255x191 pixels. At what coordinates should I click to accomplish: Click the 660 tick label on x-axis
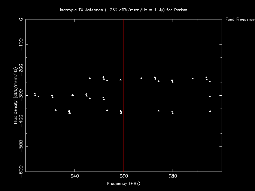pos(124,176)
